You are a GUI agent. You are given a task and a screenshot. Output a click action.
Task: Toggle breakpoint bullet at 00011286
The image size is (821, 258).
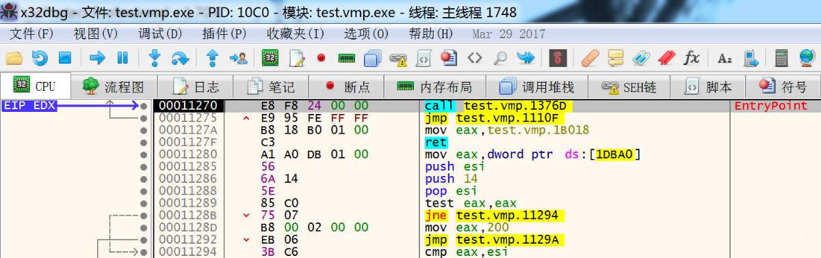[143, 179]
